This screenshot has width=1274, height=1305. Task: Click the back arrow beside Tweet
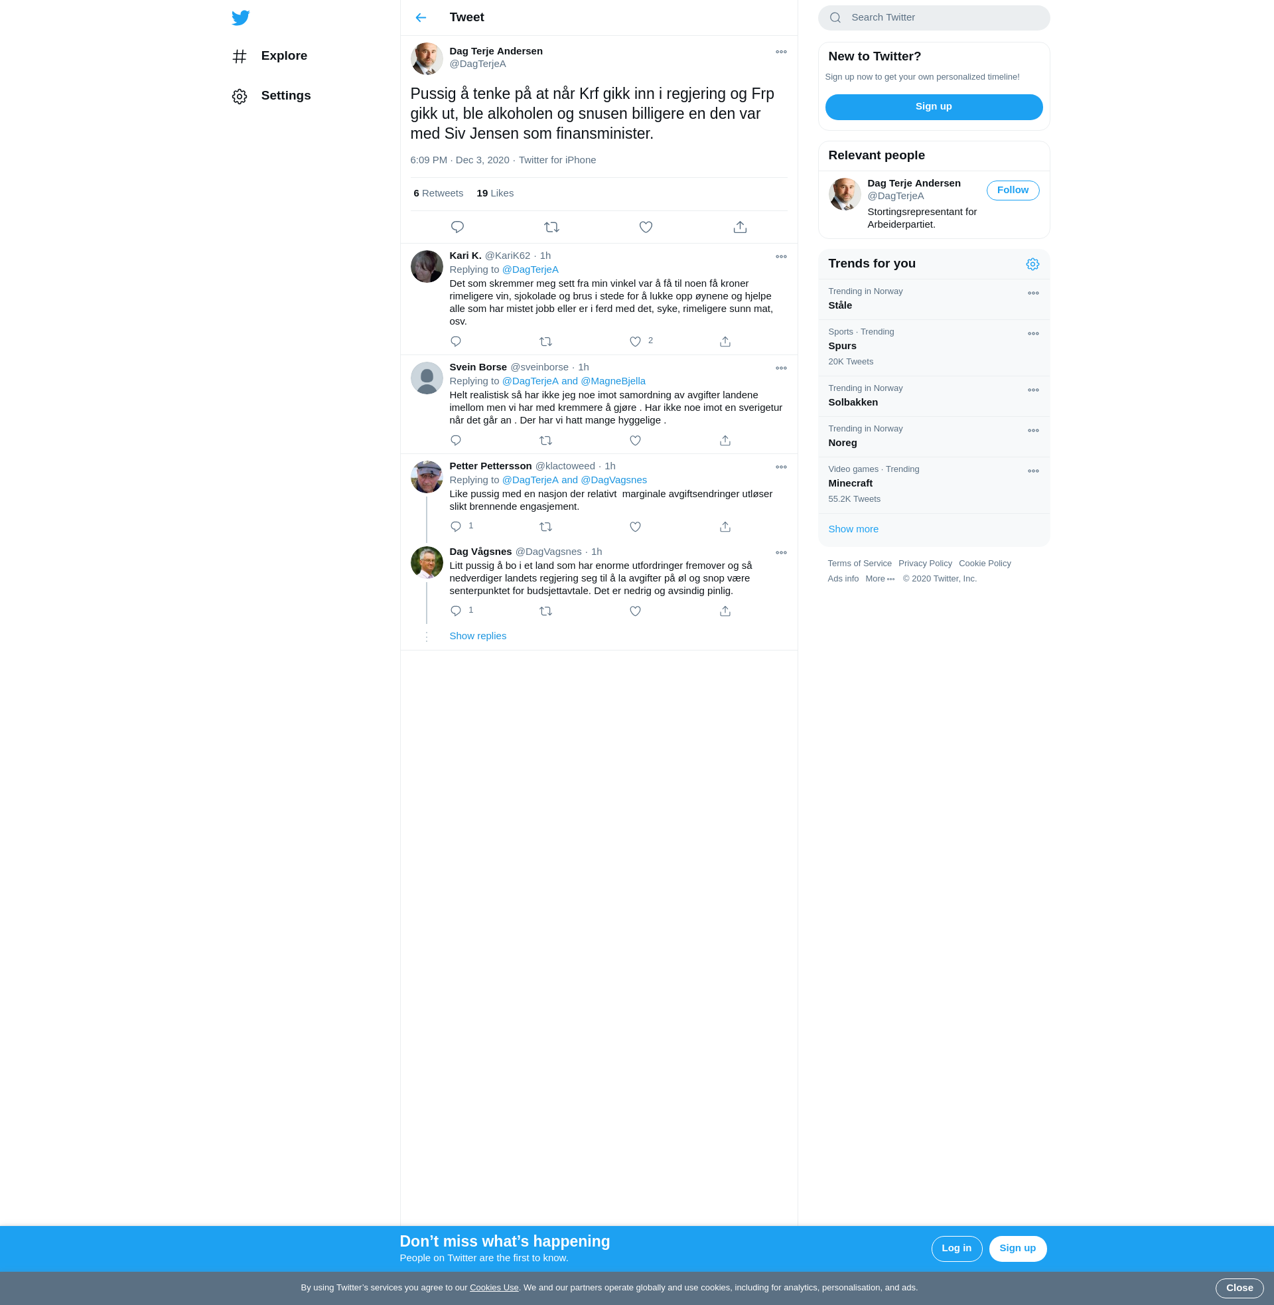[x=421, y=17]
